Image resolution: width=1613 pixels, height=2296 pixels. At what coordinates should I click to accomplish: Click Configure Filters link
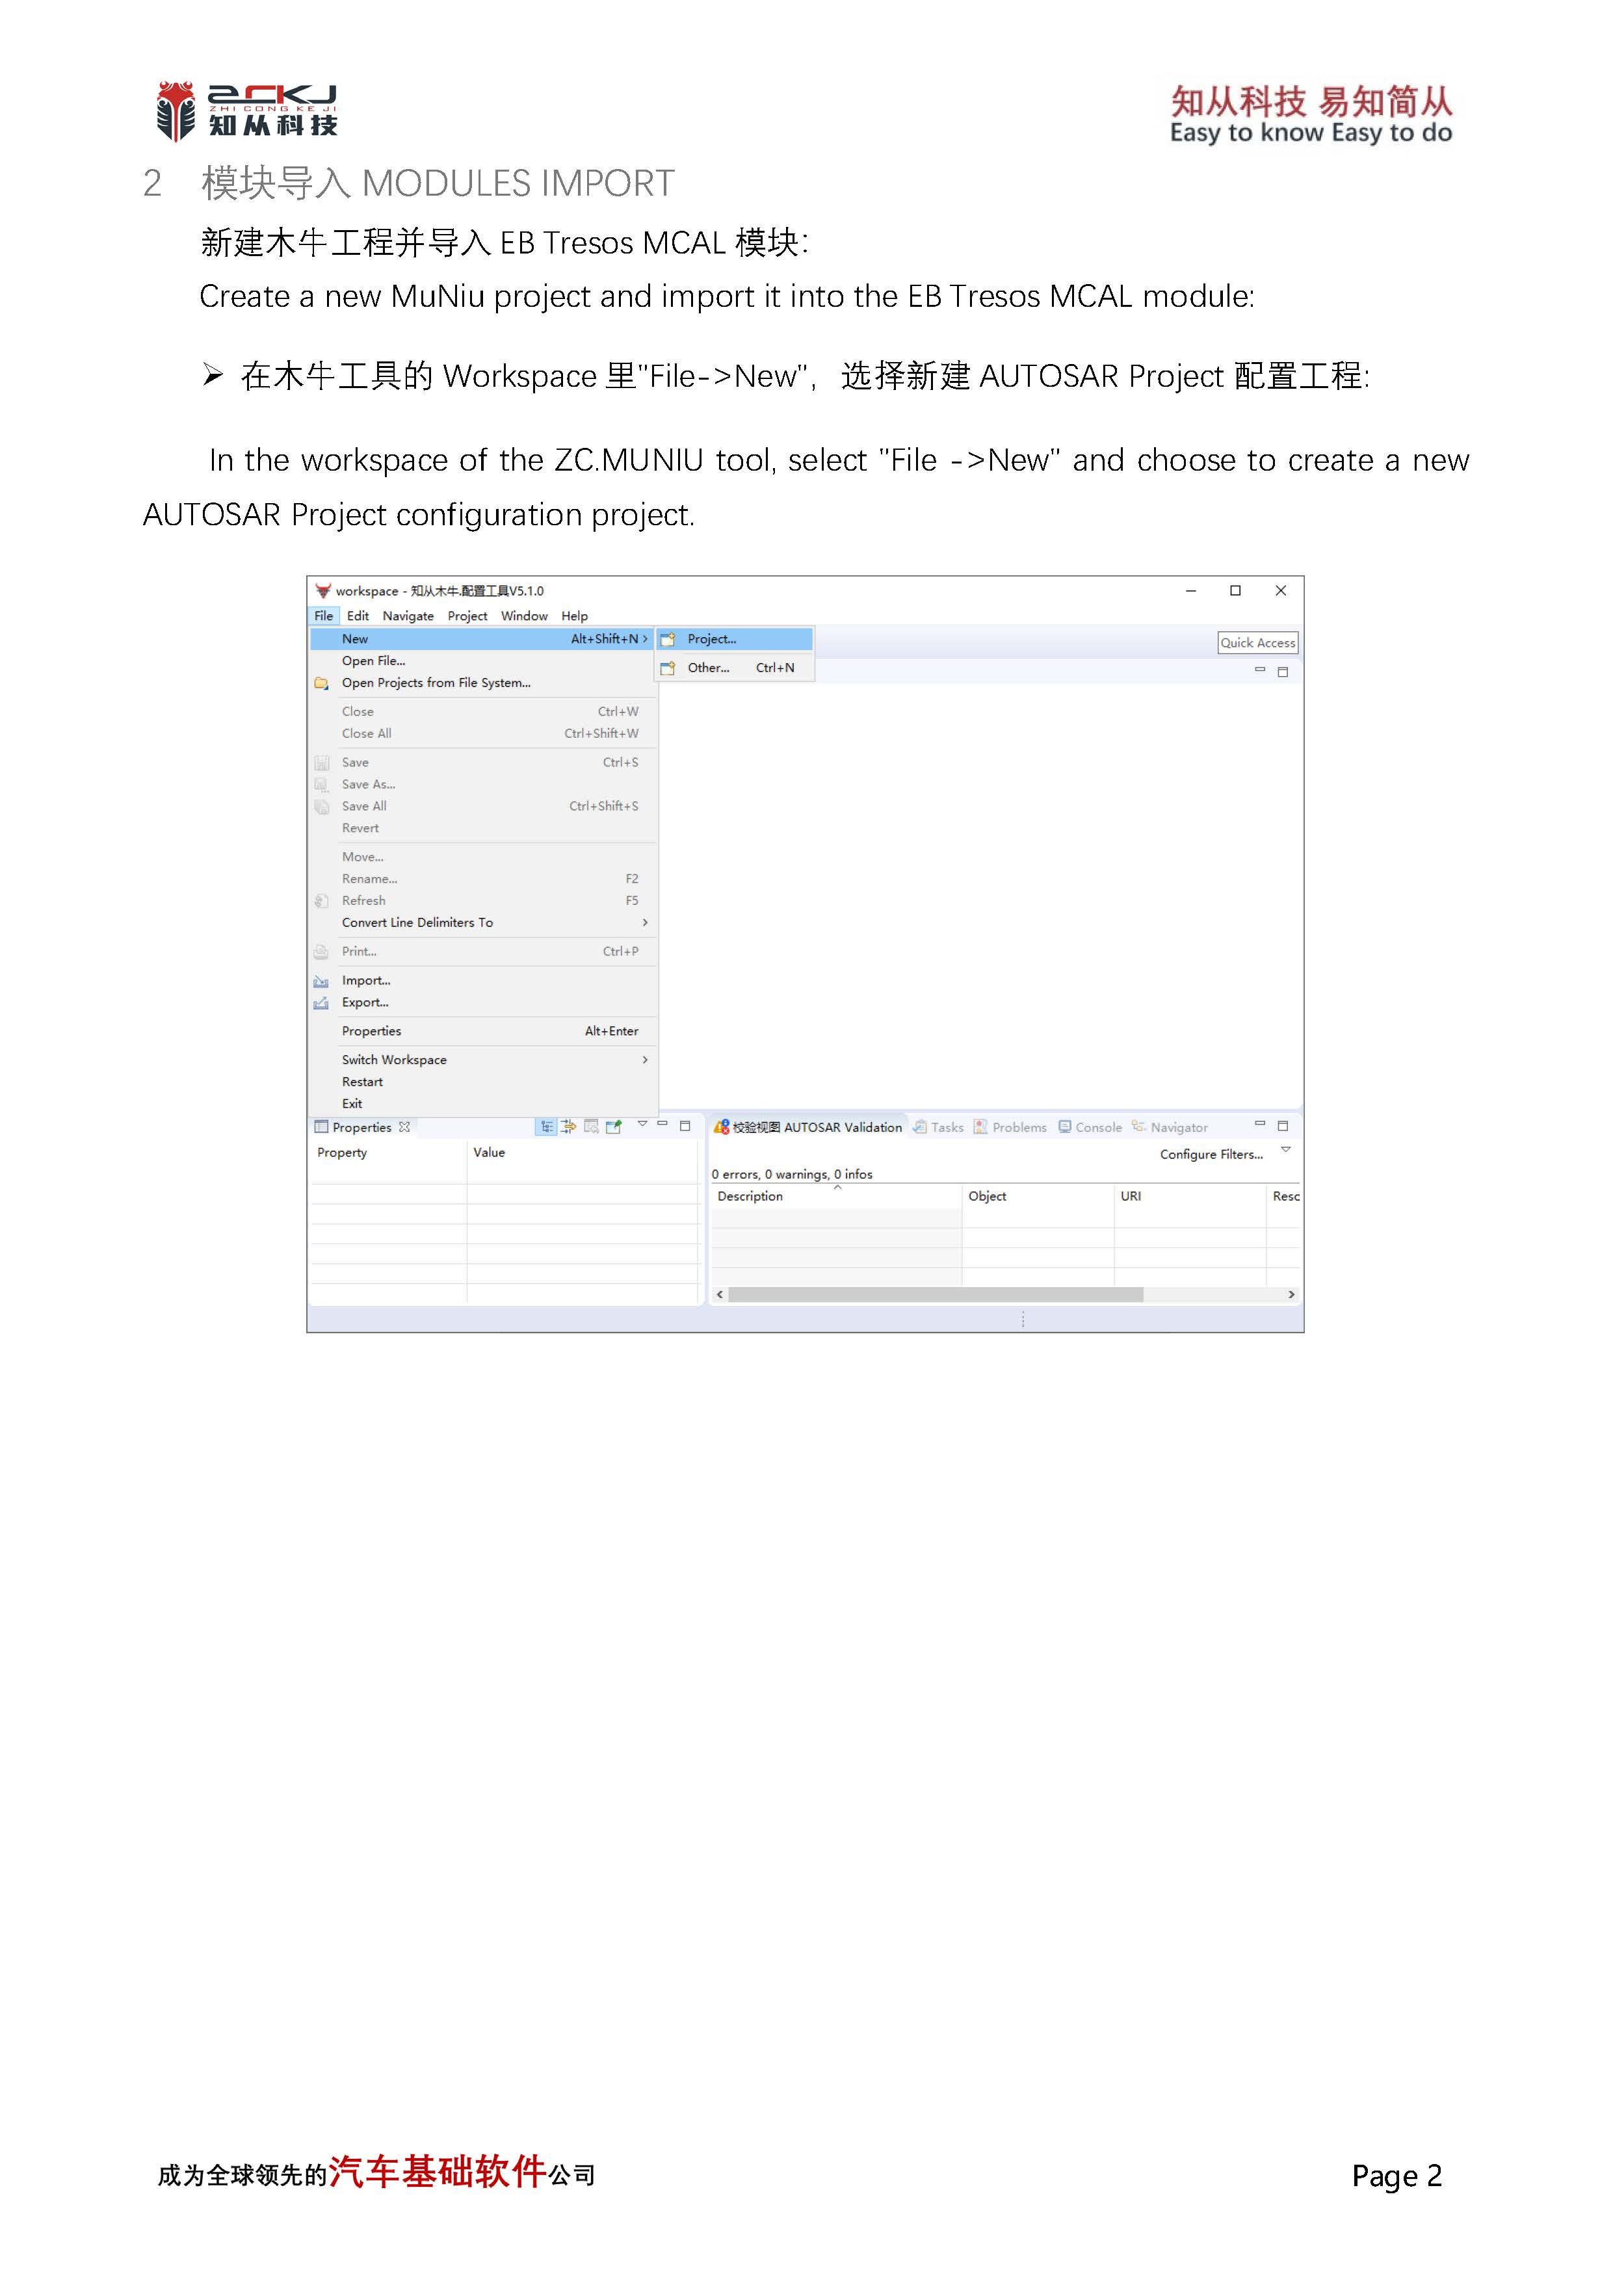pyautogui.click(x=1211, y=1154)
